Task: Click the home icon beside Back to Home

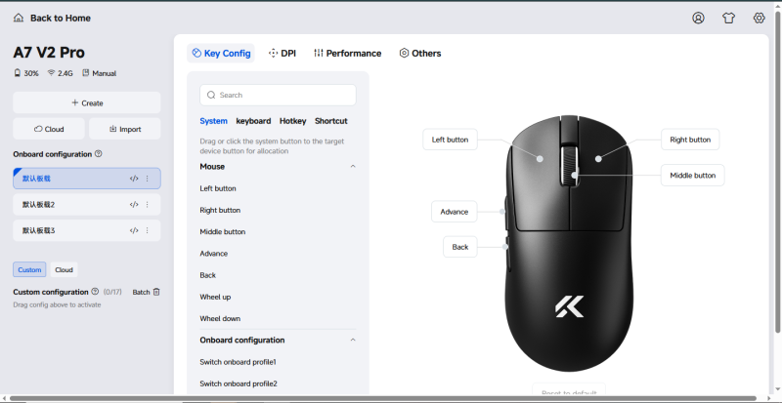Action: (x=19, y=18)
